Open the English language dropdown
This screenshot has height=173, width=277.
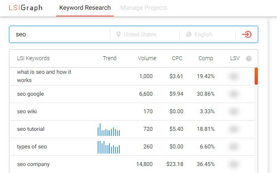point(203,34)
